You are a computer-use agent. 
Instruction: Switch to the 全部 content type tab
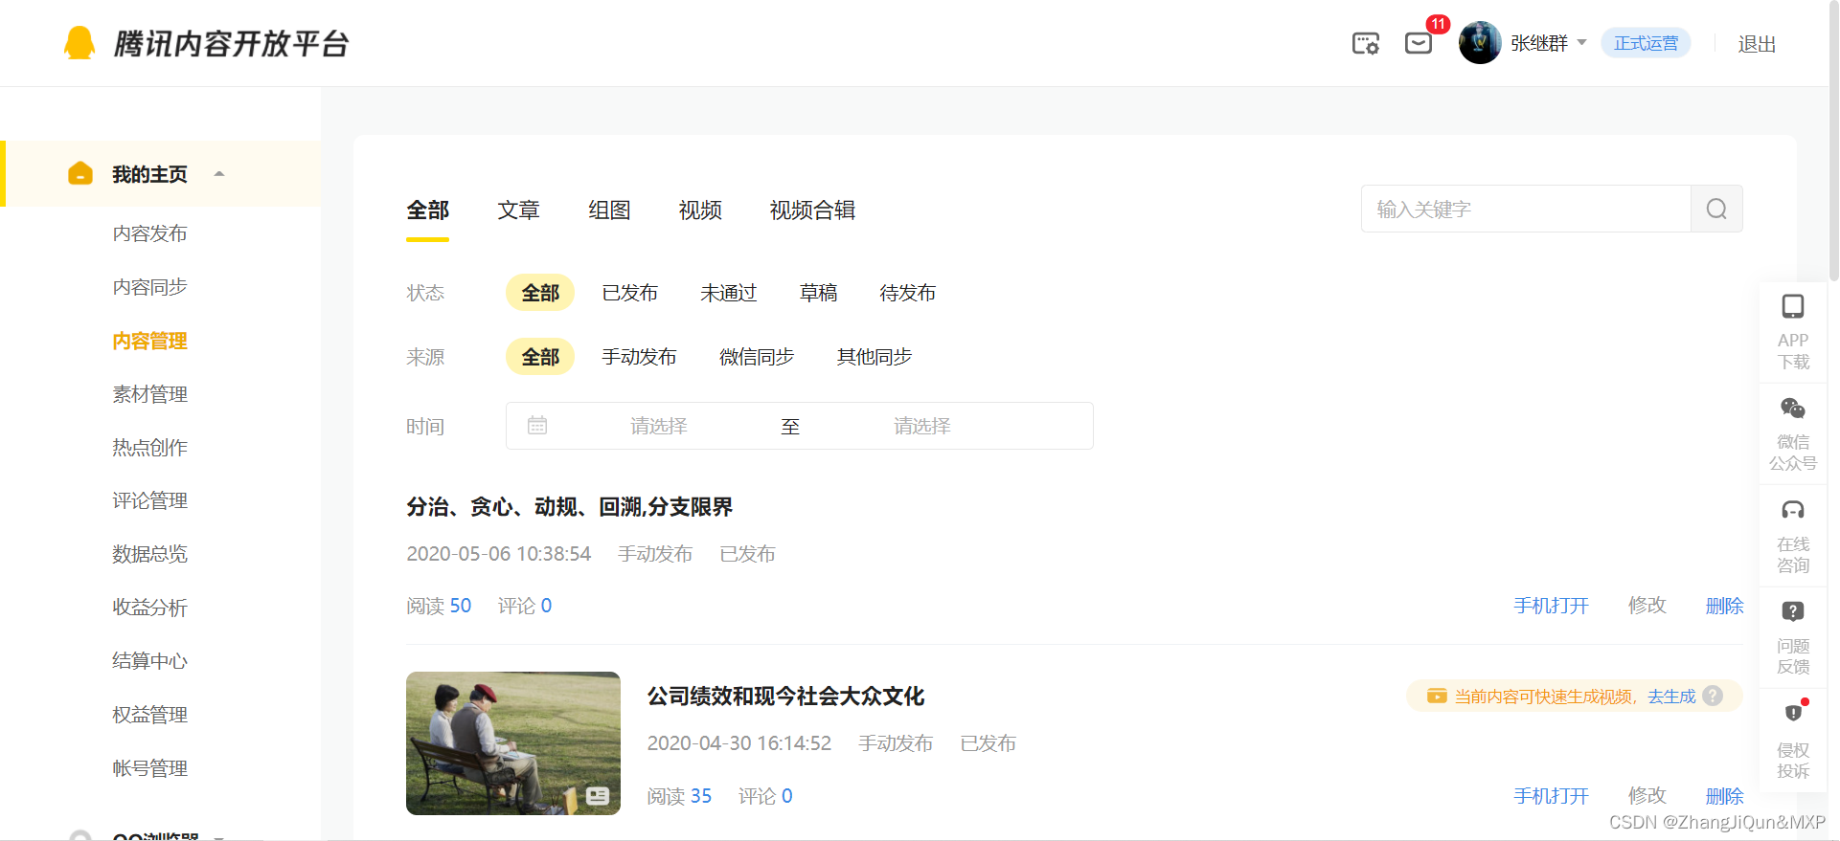(x=427, y=210)
